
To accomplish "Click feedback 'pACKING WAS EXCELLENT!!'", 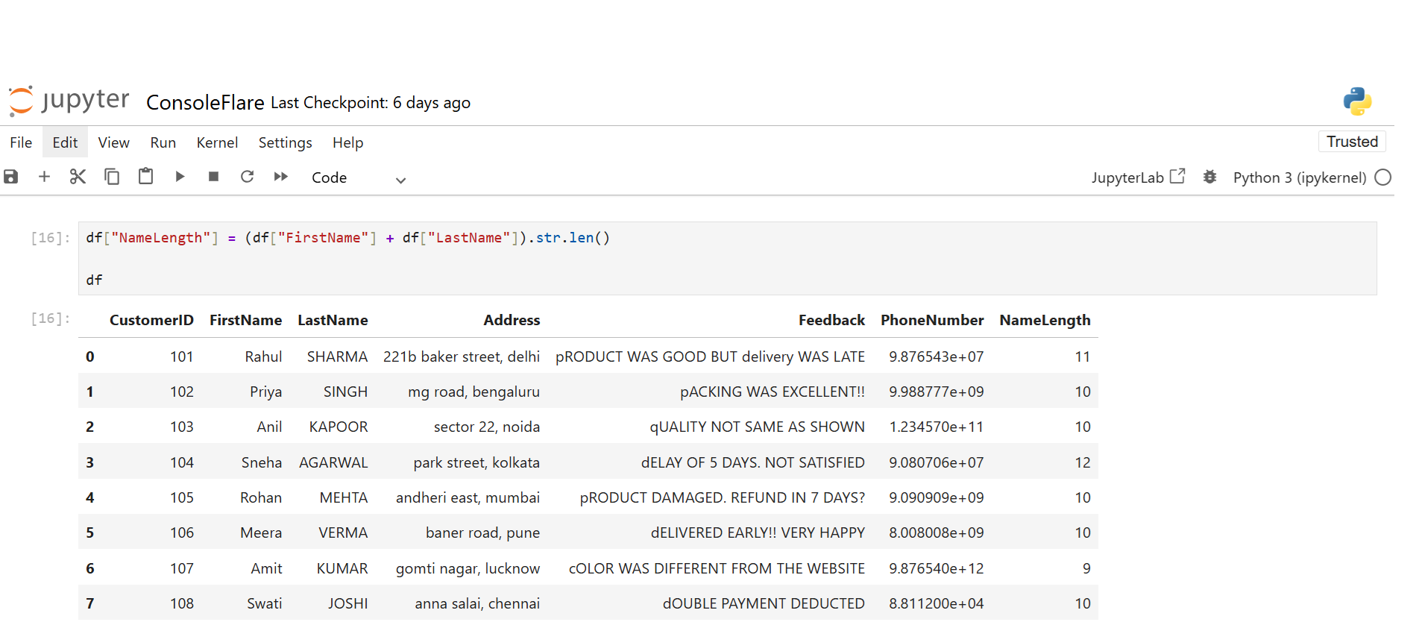I will pyautogui.click(x=772, y=392).
